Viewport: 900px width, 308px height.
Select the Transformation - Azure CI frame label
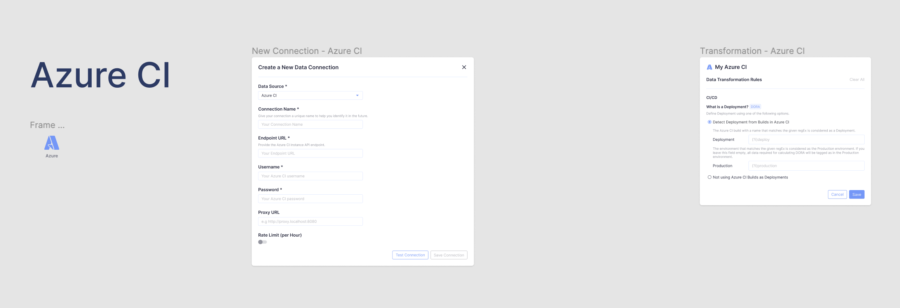[752, 51]
